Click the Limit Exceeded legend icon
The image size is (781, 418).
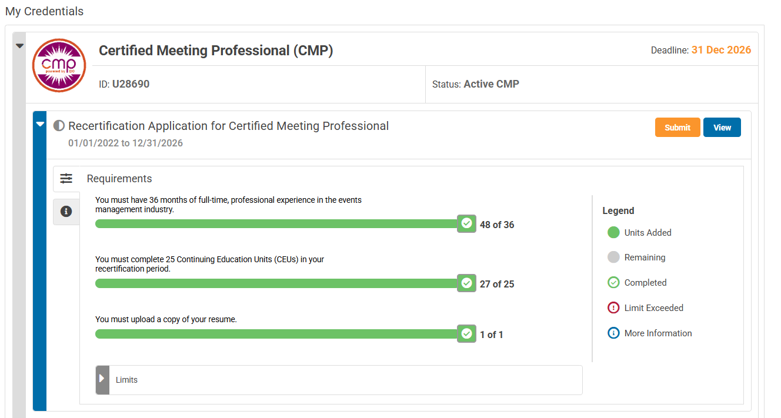[613, 307]
